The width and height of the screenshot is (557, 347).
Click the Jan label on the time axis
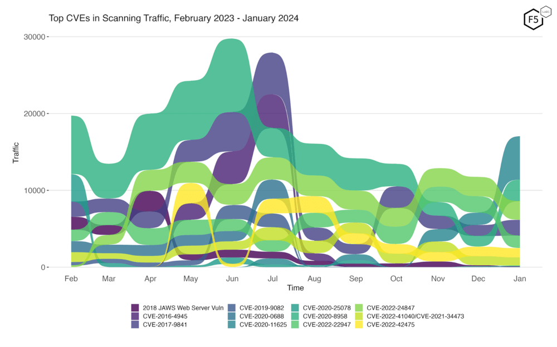point(520,279)
